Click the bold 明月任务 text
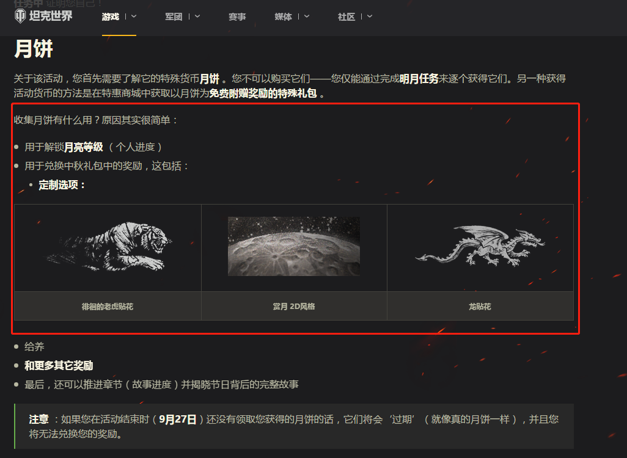The height and width of the screenshot is (458, 627). point(419,79)
